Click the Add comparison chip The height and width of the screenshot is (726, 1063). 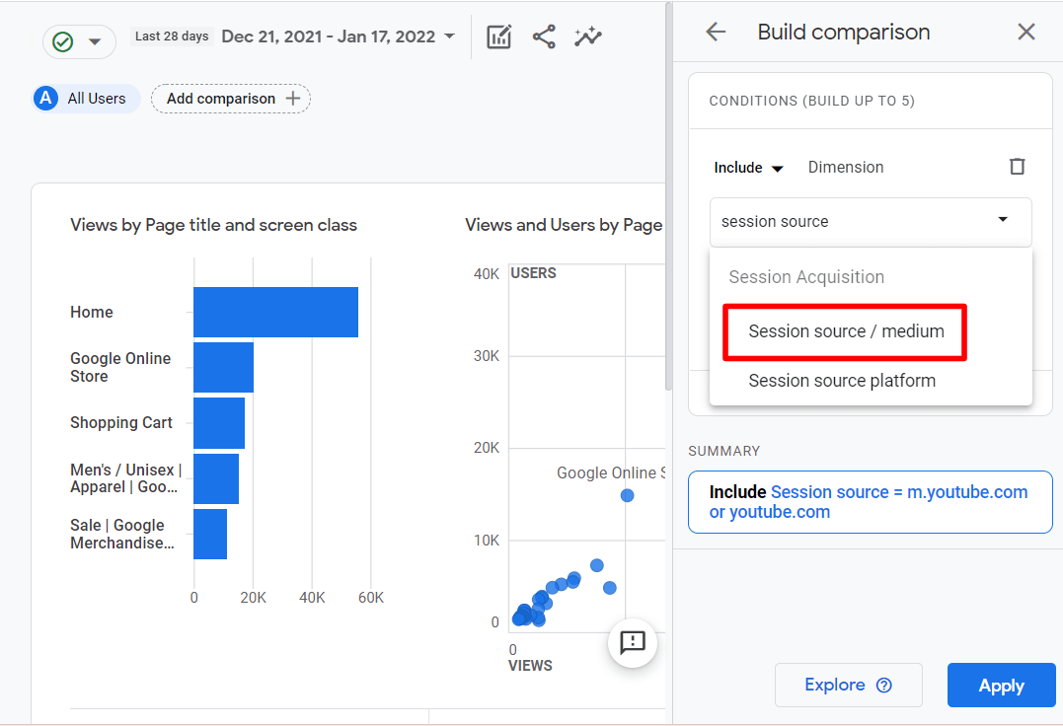coord(231,99)
